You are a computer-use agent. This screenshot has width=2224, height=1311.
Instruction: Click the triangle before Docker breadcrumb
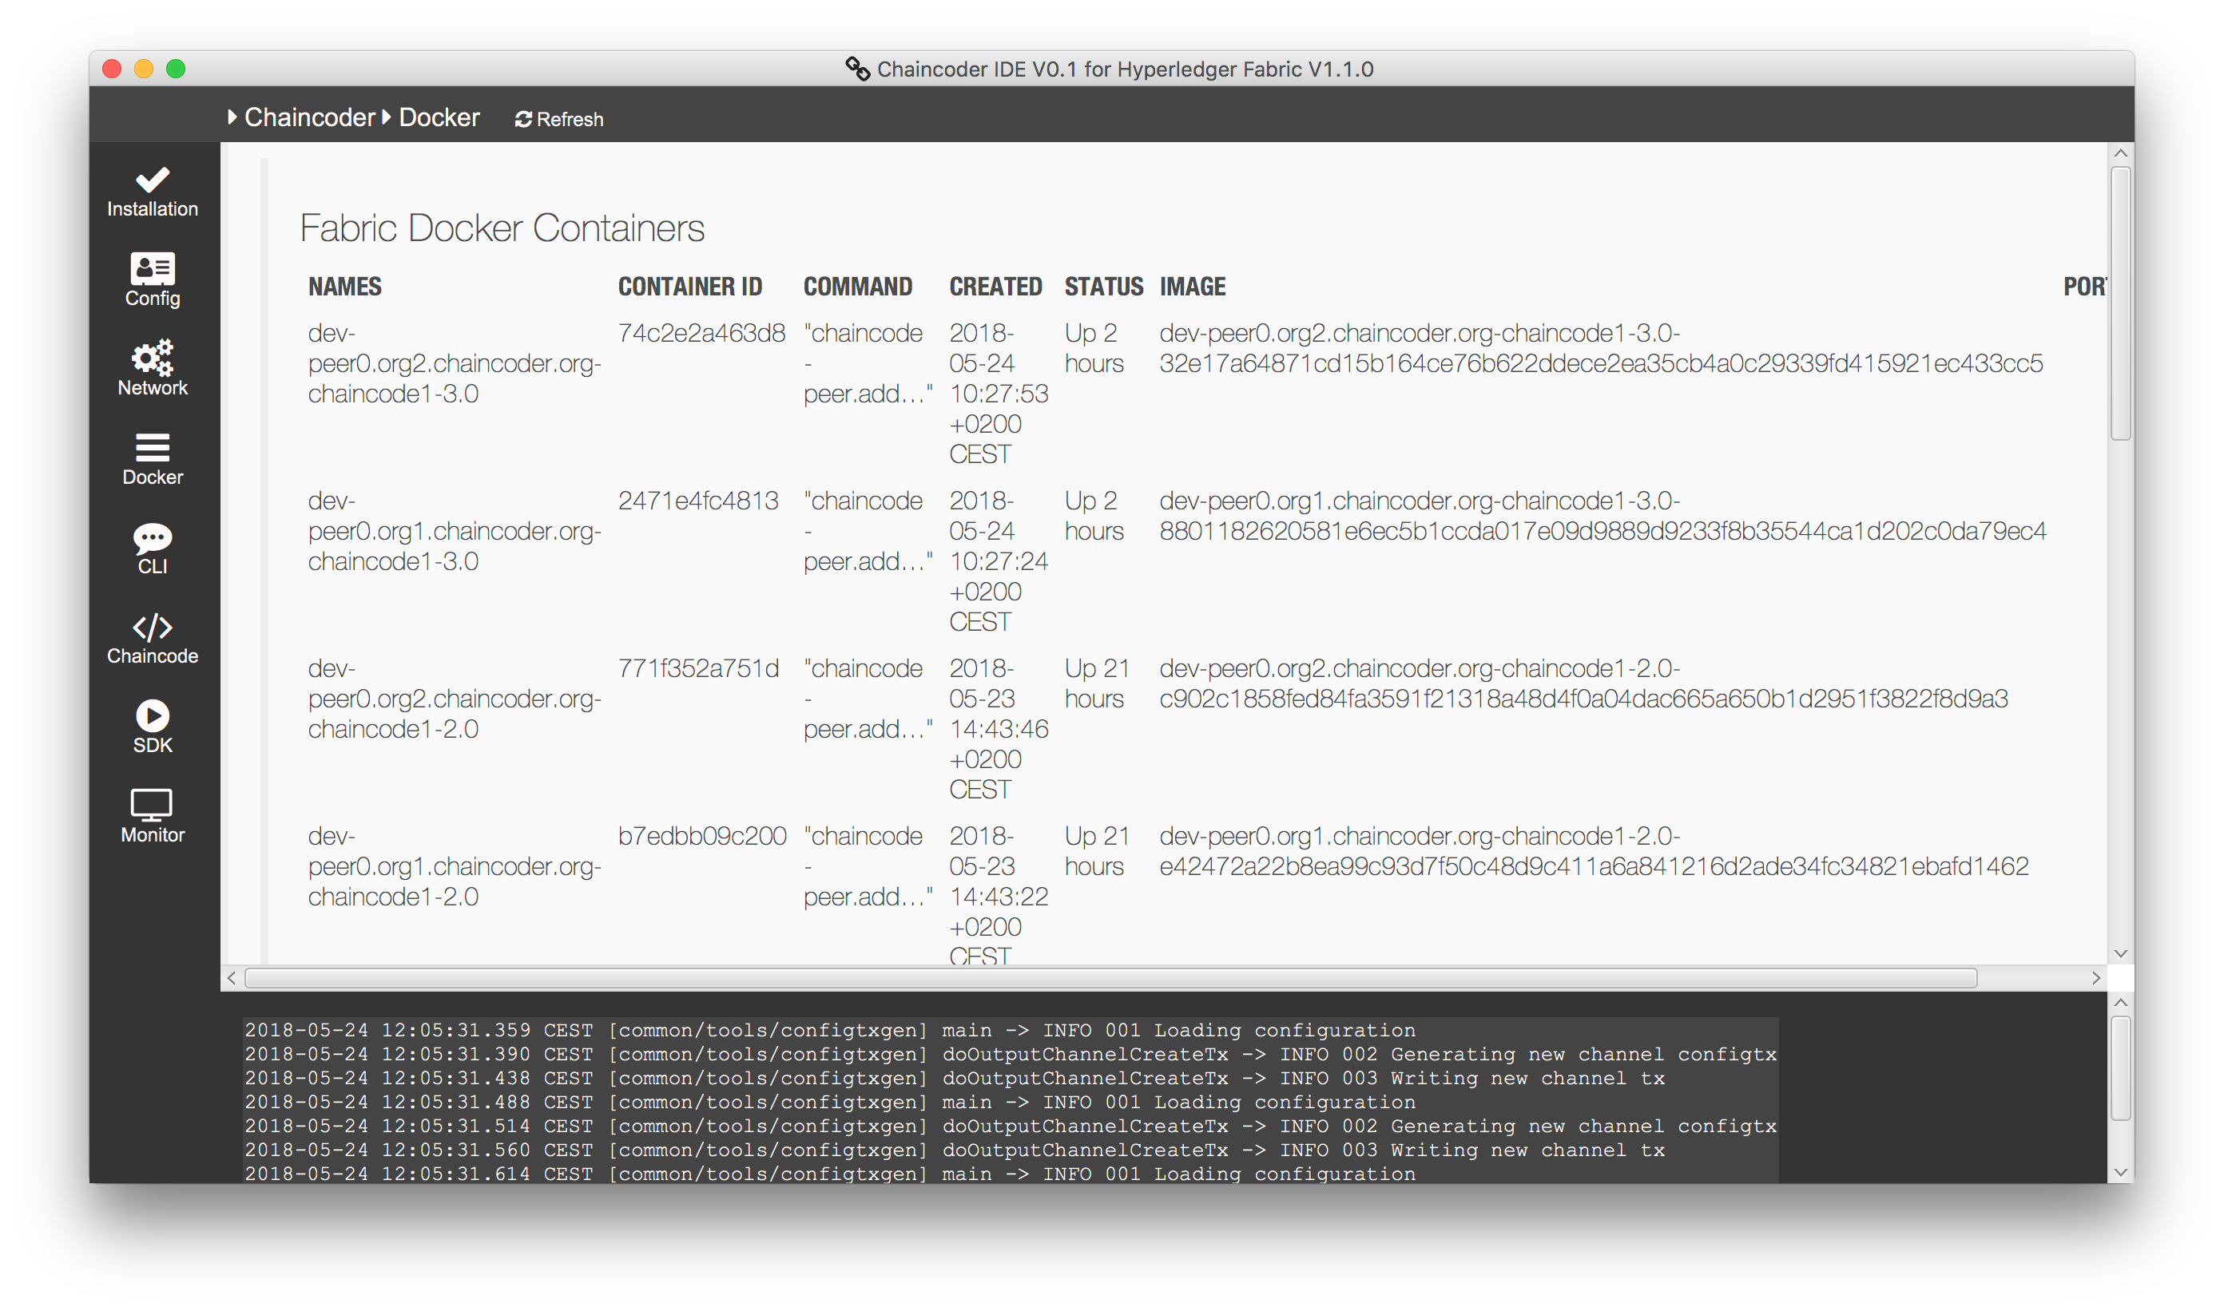(387, 117)
